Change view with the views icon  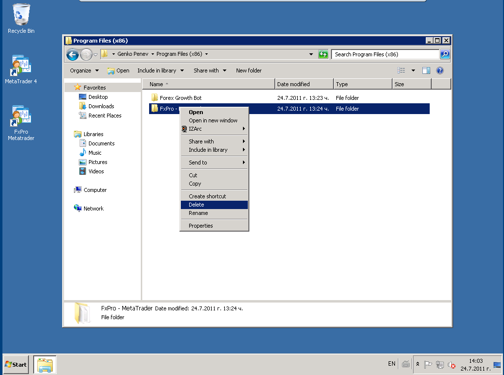401,70
